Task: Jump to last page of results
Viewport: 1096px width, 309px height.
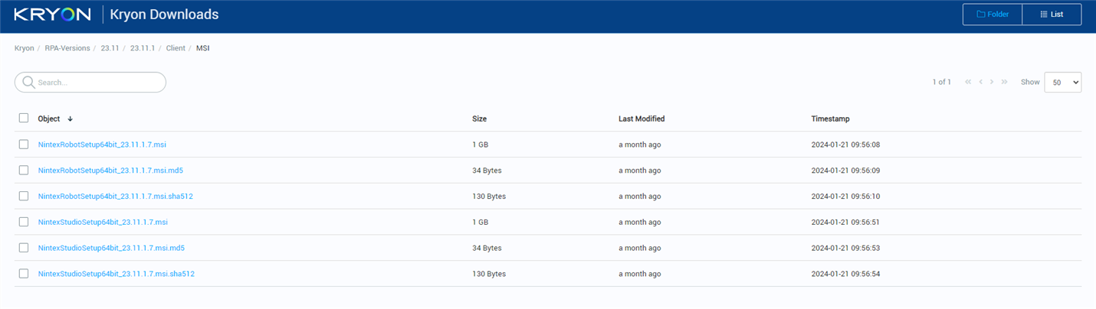Action: click(x=1004, y=82)
